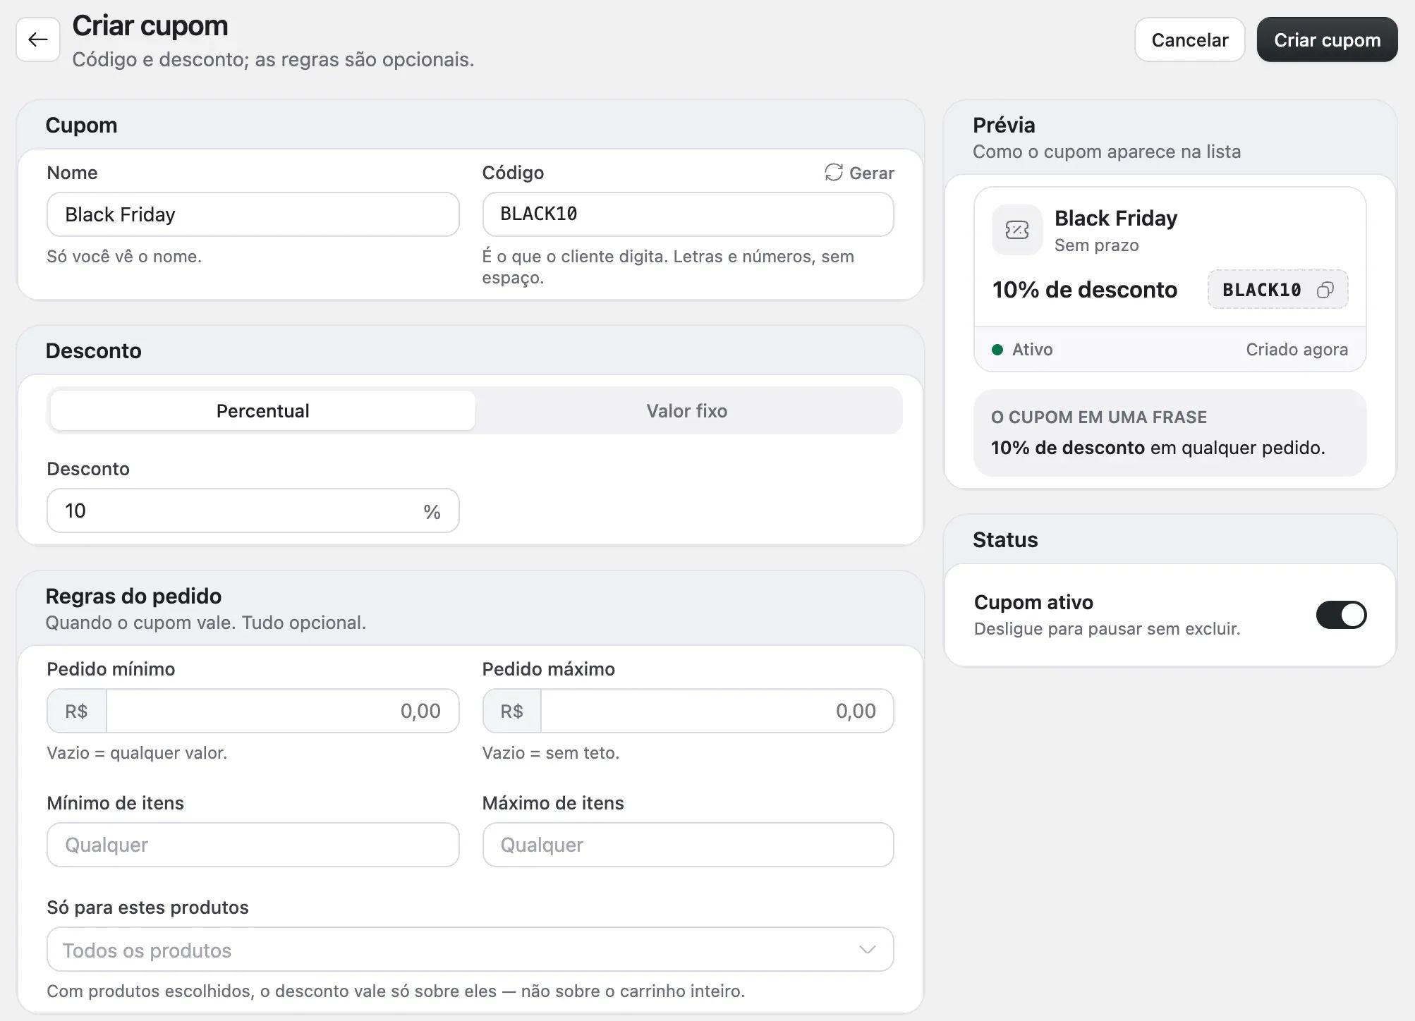Click the Regras do pedido heading
1415x1021 pixels.
click(133, 597)
